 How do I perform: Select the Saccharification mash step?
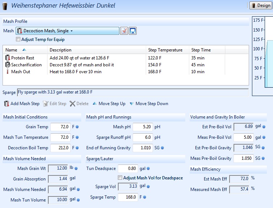coord(126,65)
